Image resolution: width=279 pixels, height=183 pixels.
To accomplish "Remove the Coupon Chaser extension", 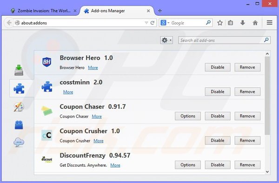I will coord(247,116).
